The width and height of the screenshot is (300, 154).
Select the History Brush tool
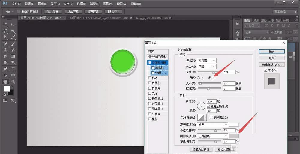click(13, 50)
